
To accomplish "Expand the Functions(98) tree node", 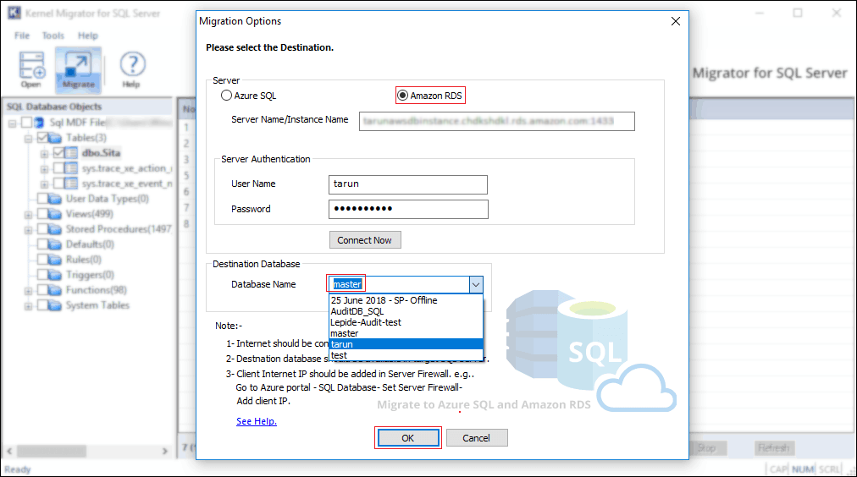I will [x=28, y=292].
